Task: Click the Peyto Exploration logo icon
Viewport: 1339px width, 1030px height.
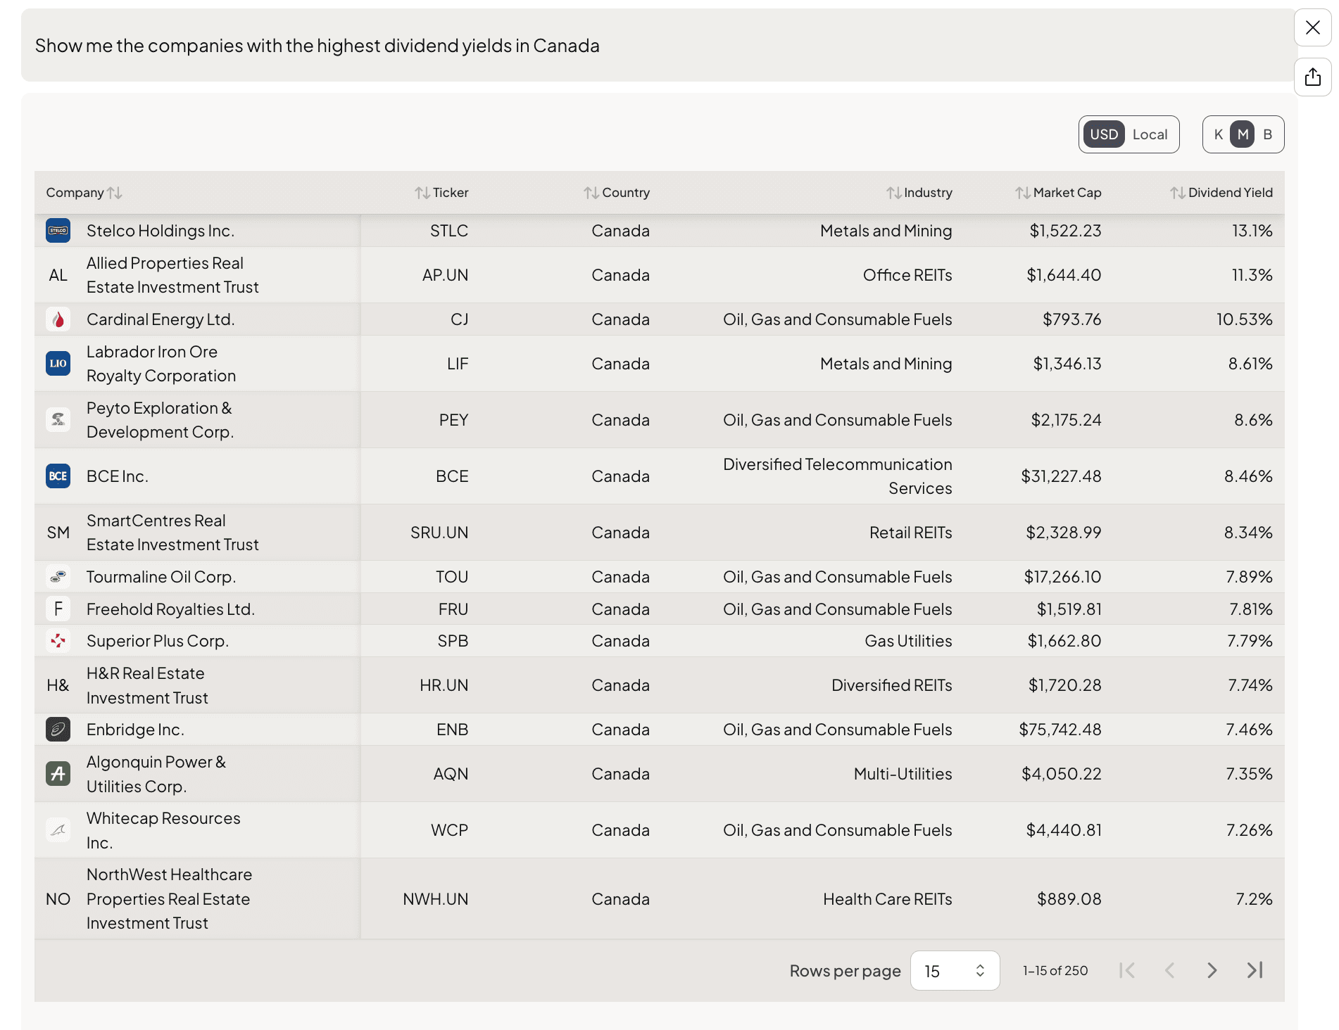Action: 58,420
